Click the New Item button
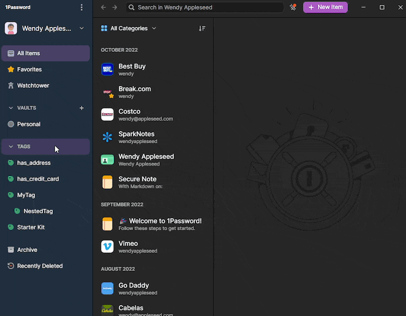The height and width of the screenshot is (316, 406). click(x=325, y=7)
